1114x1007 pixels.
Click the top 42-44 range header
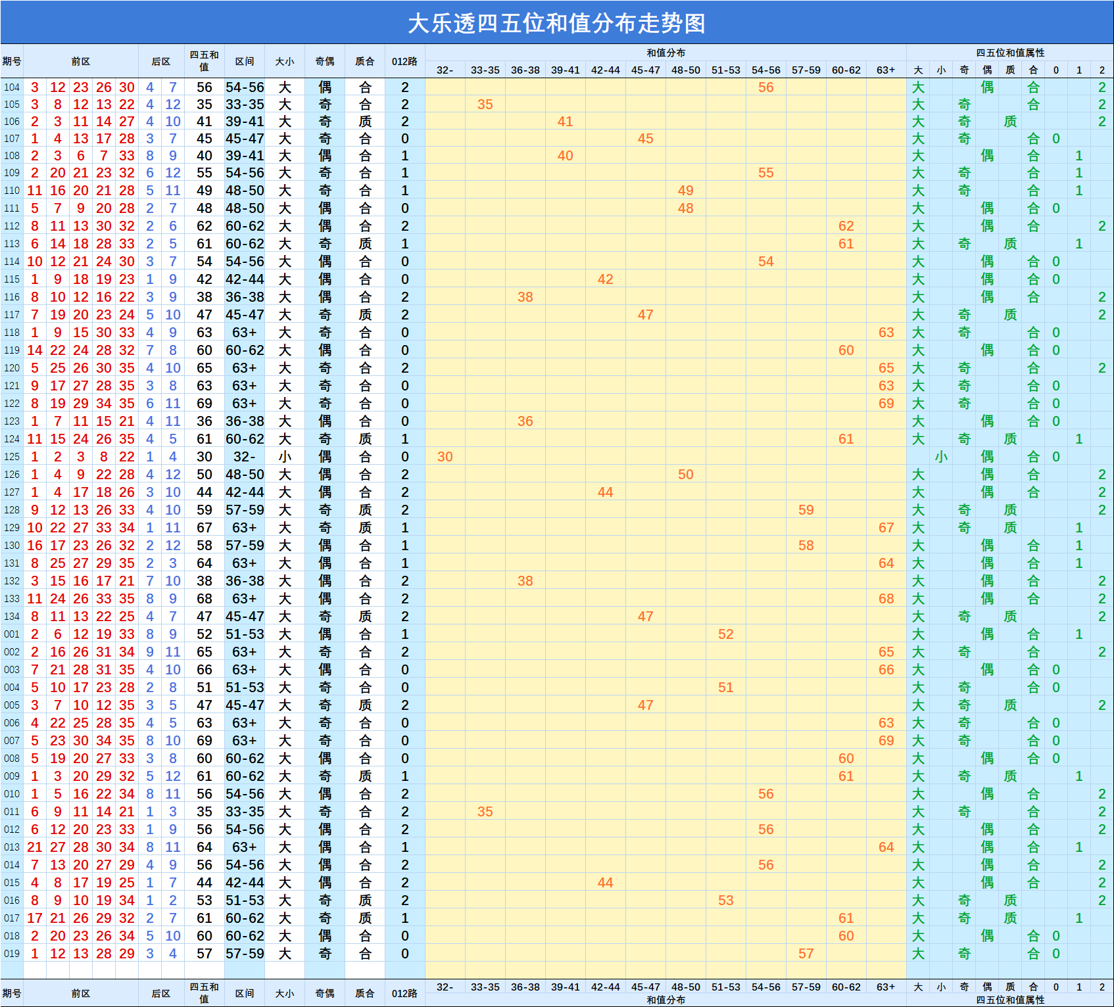[x=606, y=70]
